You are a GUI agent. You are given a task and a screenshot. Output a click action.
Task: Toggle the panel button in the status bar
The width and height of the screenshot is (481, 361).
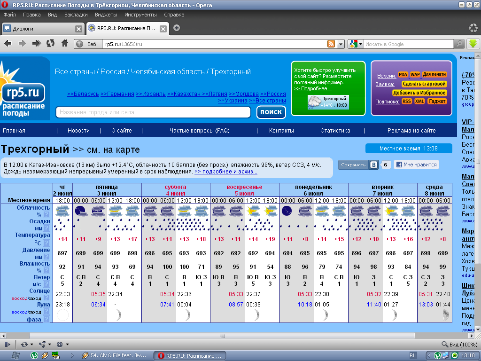(x=8, y=344)
